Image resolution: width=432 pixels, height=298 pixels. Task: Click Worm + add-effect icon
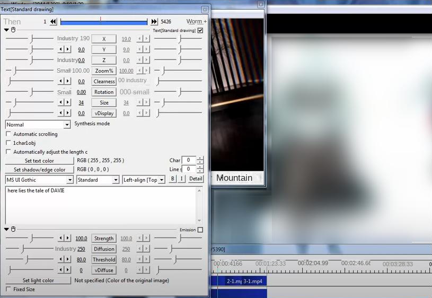click(x=197, y=22)
